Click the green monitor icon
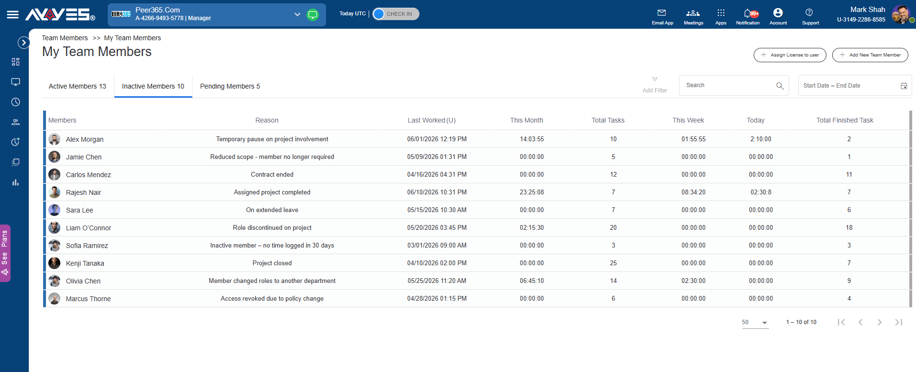Viewport: 916px width, 372px height. pos(313,14)
